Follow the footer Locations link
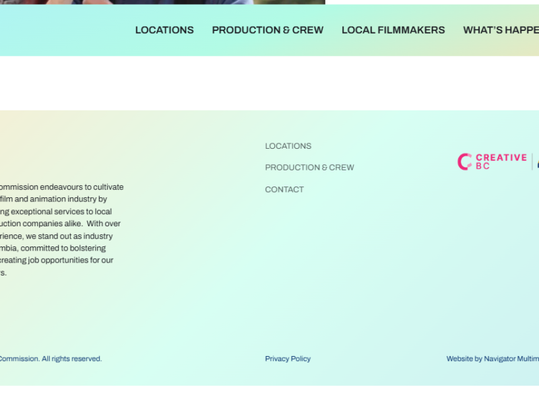 [288, 146]
